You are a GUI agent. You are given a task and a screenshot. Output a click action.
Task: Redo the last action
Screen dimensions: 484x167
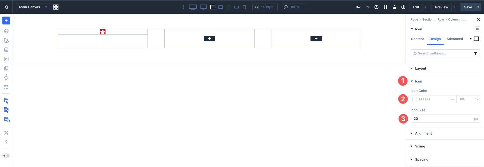[367, 7]
